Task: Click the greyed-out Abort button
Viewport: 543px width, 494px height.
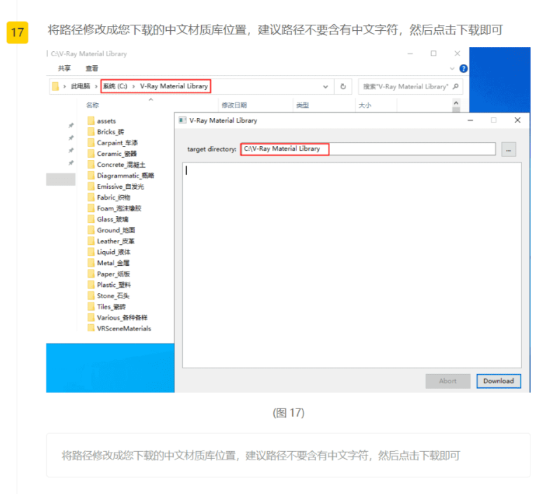Action: click(x=448, y=381)
